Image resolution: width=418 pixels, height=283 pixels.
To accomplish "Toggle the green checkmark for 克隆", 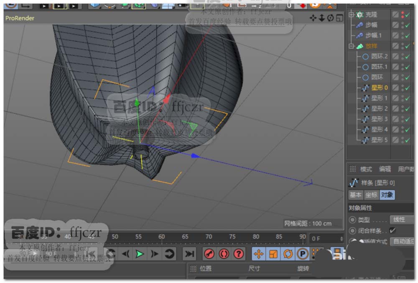I will pos(408,15).
